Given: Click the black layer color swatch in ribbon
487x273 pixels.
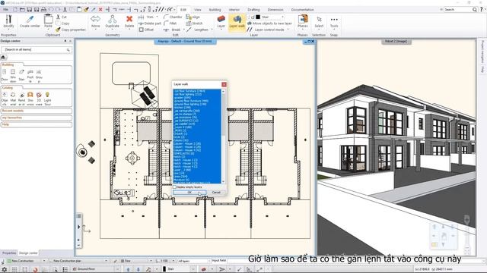Looking at the screenshot, I should [x=258, y=17].
